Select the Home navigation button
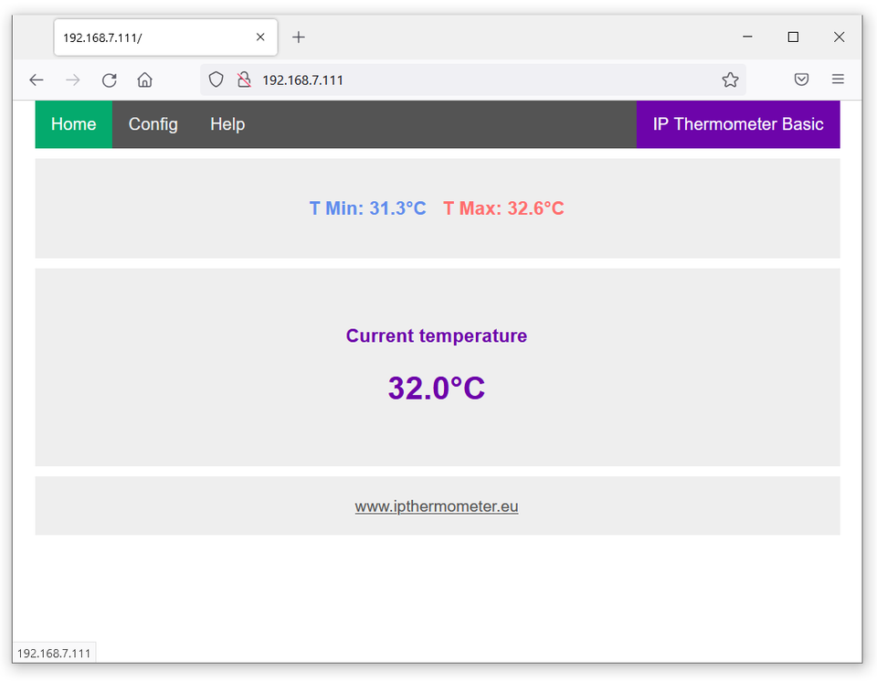This screenshot has height=681, width=877. click(73, 123)
